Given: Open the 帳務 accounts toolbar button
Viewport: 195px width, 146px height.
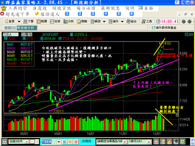Looking at the screenshot, I should 96,21.
